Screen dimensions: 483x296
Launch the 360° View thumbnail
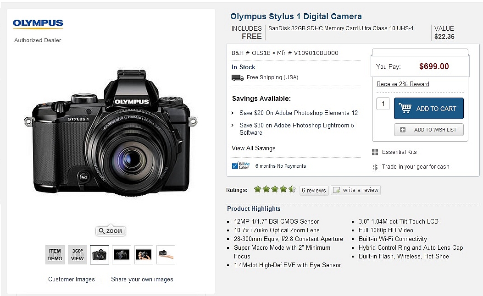[x=78, y=255]
